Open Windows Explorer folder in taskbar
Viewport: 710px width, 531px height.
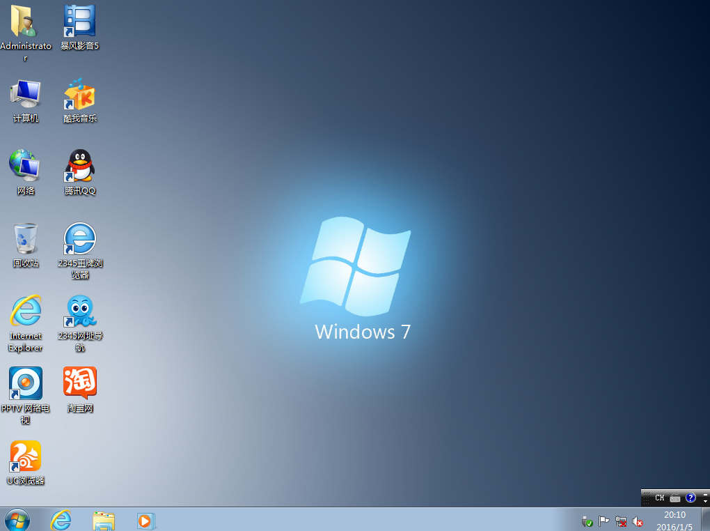(104, 521)
